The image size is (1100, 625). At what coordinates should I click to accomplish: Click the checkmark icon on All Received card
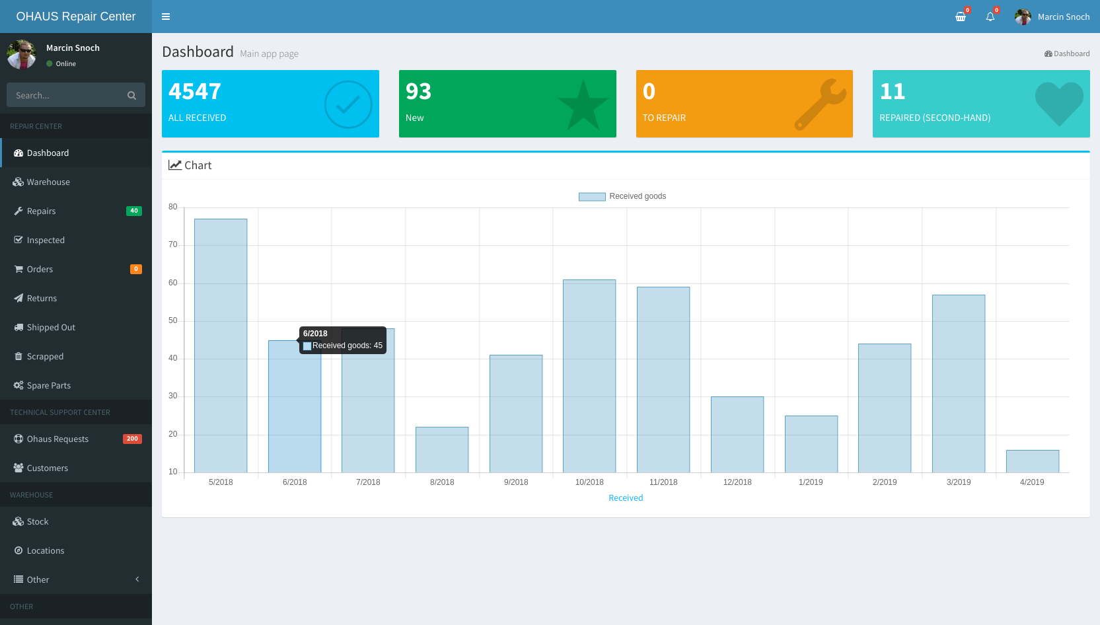(348, 104)
